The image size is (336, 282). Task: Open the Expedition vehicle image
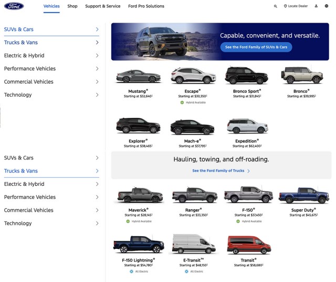click(247, 126)
